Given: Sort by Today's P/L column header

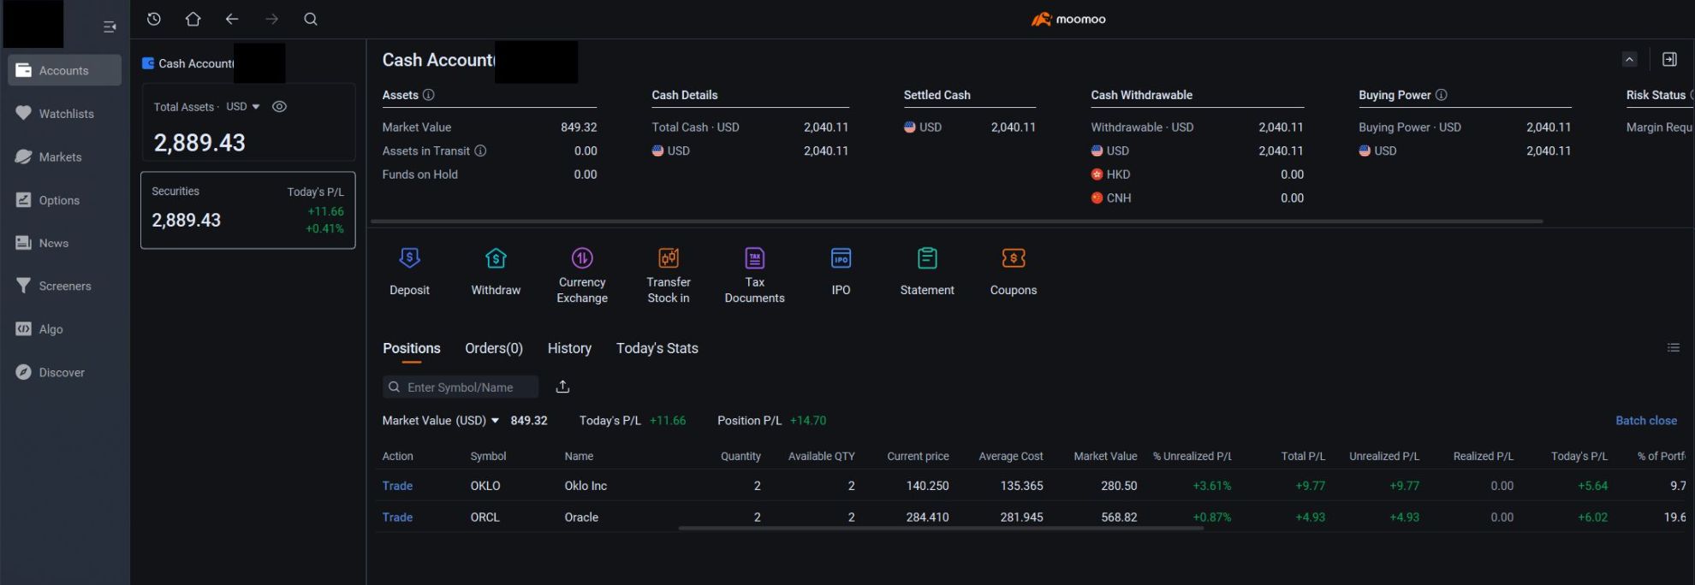Looking at the screenshot, I should (1579, 456).
